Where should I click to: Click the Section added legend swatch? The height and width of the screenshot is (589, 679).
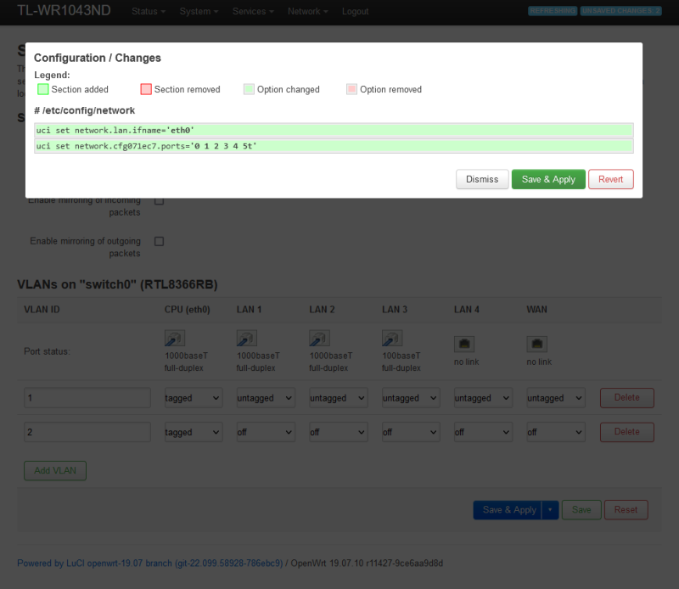pos(43,89)
